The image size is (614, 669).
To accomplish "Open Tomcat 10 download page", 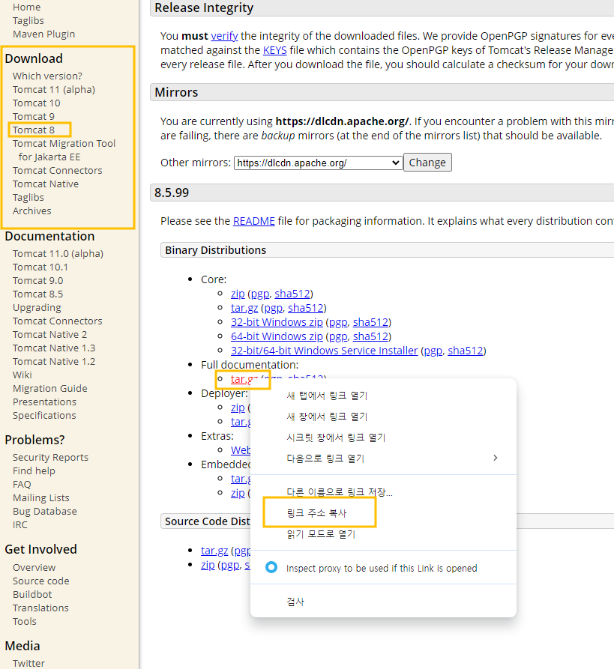I will point(36,103).
